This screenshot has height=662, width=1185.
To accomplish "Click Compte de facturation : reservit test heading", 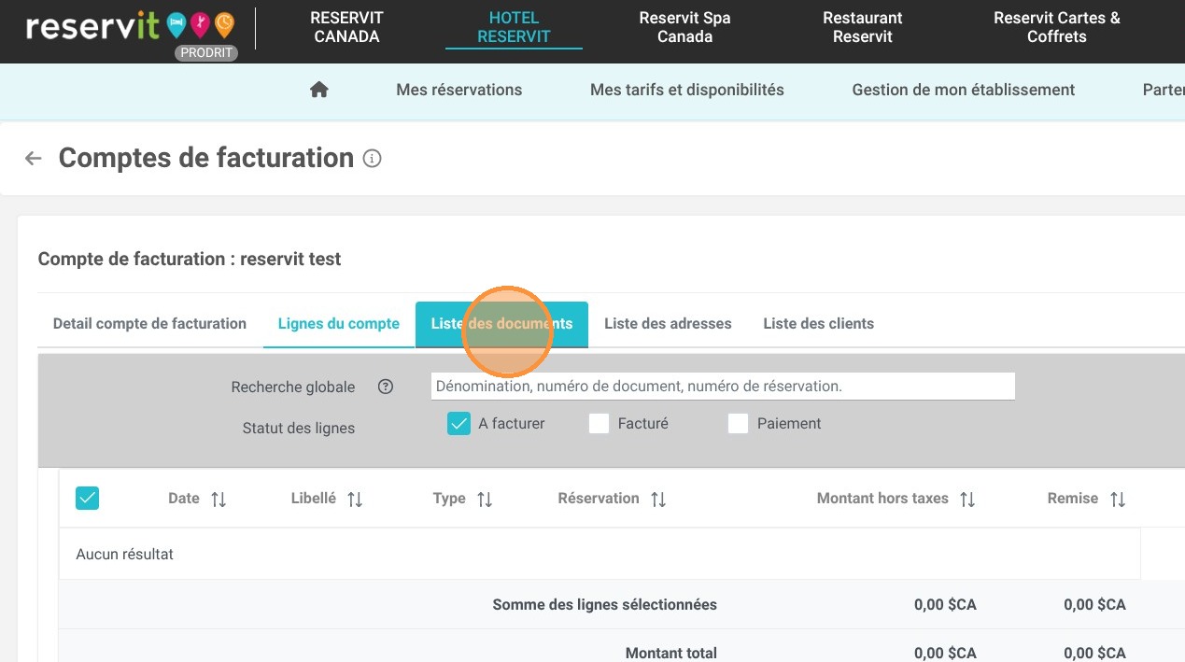I will click(x=190, y=260).
